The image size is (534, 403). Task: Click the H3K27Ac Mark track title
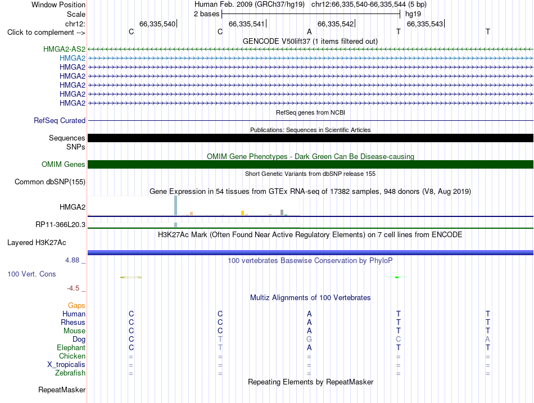pyautogui.click(x=310, y=235)
